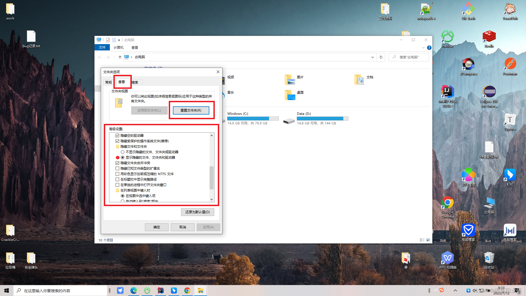Open the quick access toolbar dropdown arrow
This screenshot has width=526, height=296.
coord(119,40)
